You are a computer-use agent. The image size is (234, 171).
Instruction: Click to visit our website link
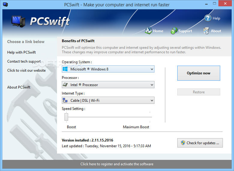tap(26, 70)
